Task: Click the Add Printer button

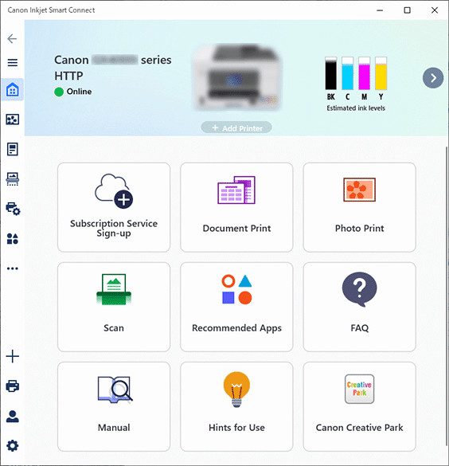Action: 236,128
